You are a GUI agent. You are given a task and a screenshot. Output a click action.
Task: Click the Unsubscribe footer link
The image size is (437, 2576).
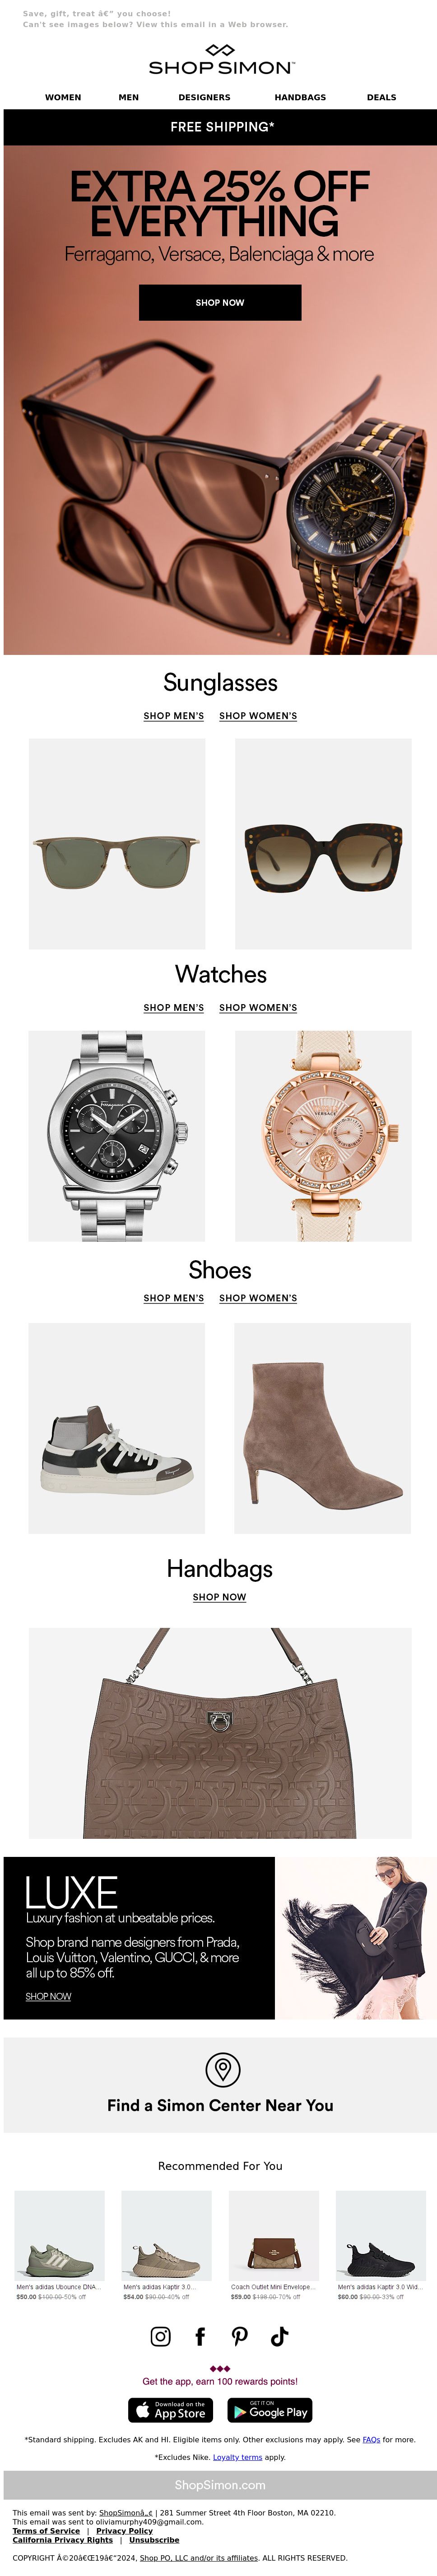click(154, 2540)
